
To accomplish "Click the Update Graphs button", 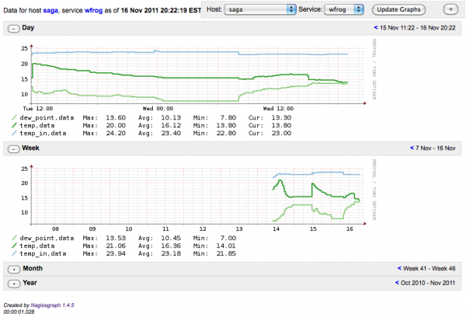I will pyautogui.click(x=402, y=9).
